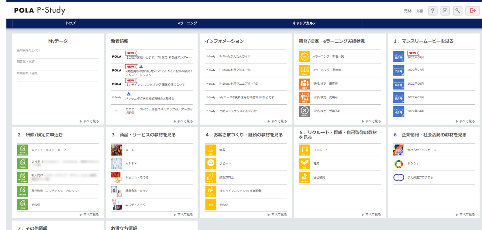Click すべて見る in 新着情報 panel
Viewport: 482px width, 230px height.
183,121
